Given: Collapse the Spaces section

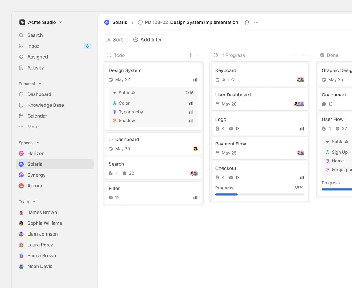Looking at the screenshot, I should 38,143.
